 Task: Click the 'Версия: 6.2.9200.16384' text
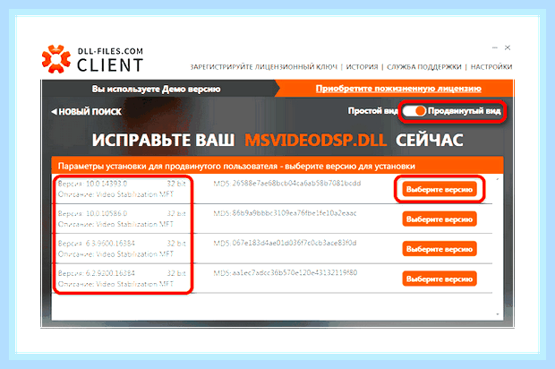point(97,273)
